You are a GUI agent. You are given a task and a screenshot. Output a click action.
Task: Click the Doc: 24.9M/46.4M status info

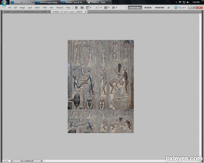click(x=27, y=161)
